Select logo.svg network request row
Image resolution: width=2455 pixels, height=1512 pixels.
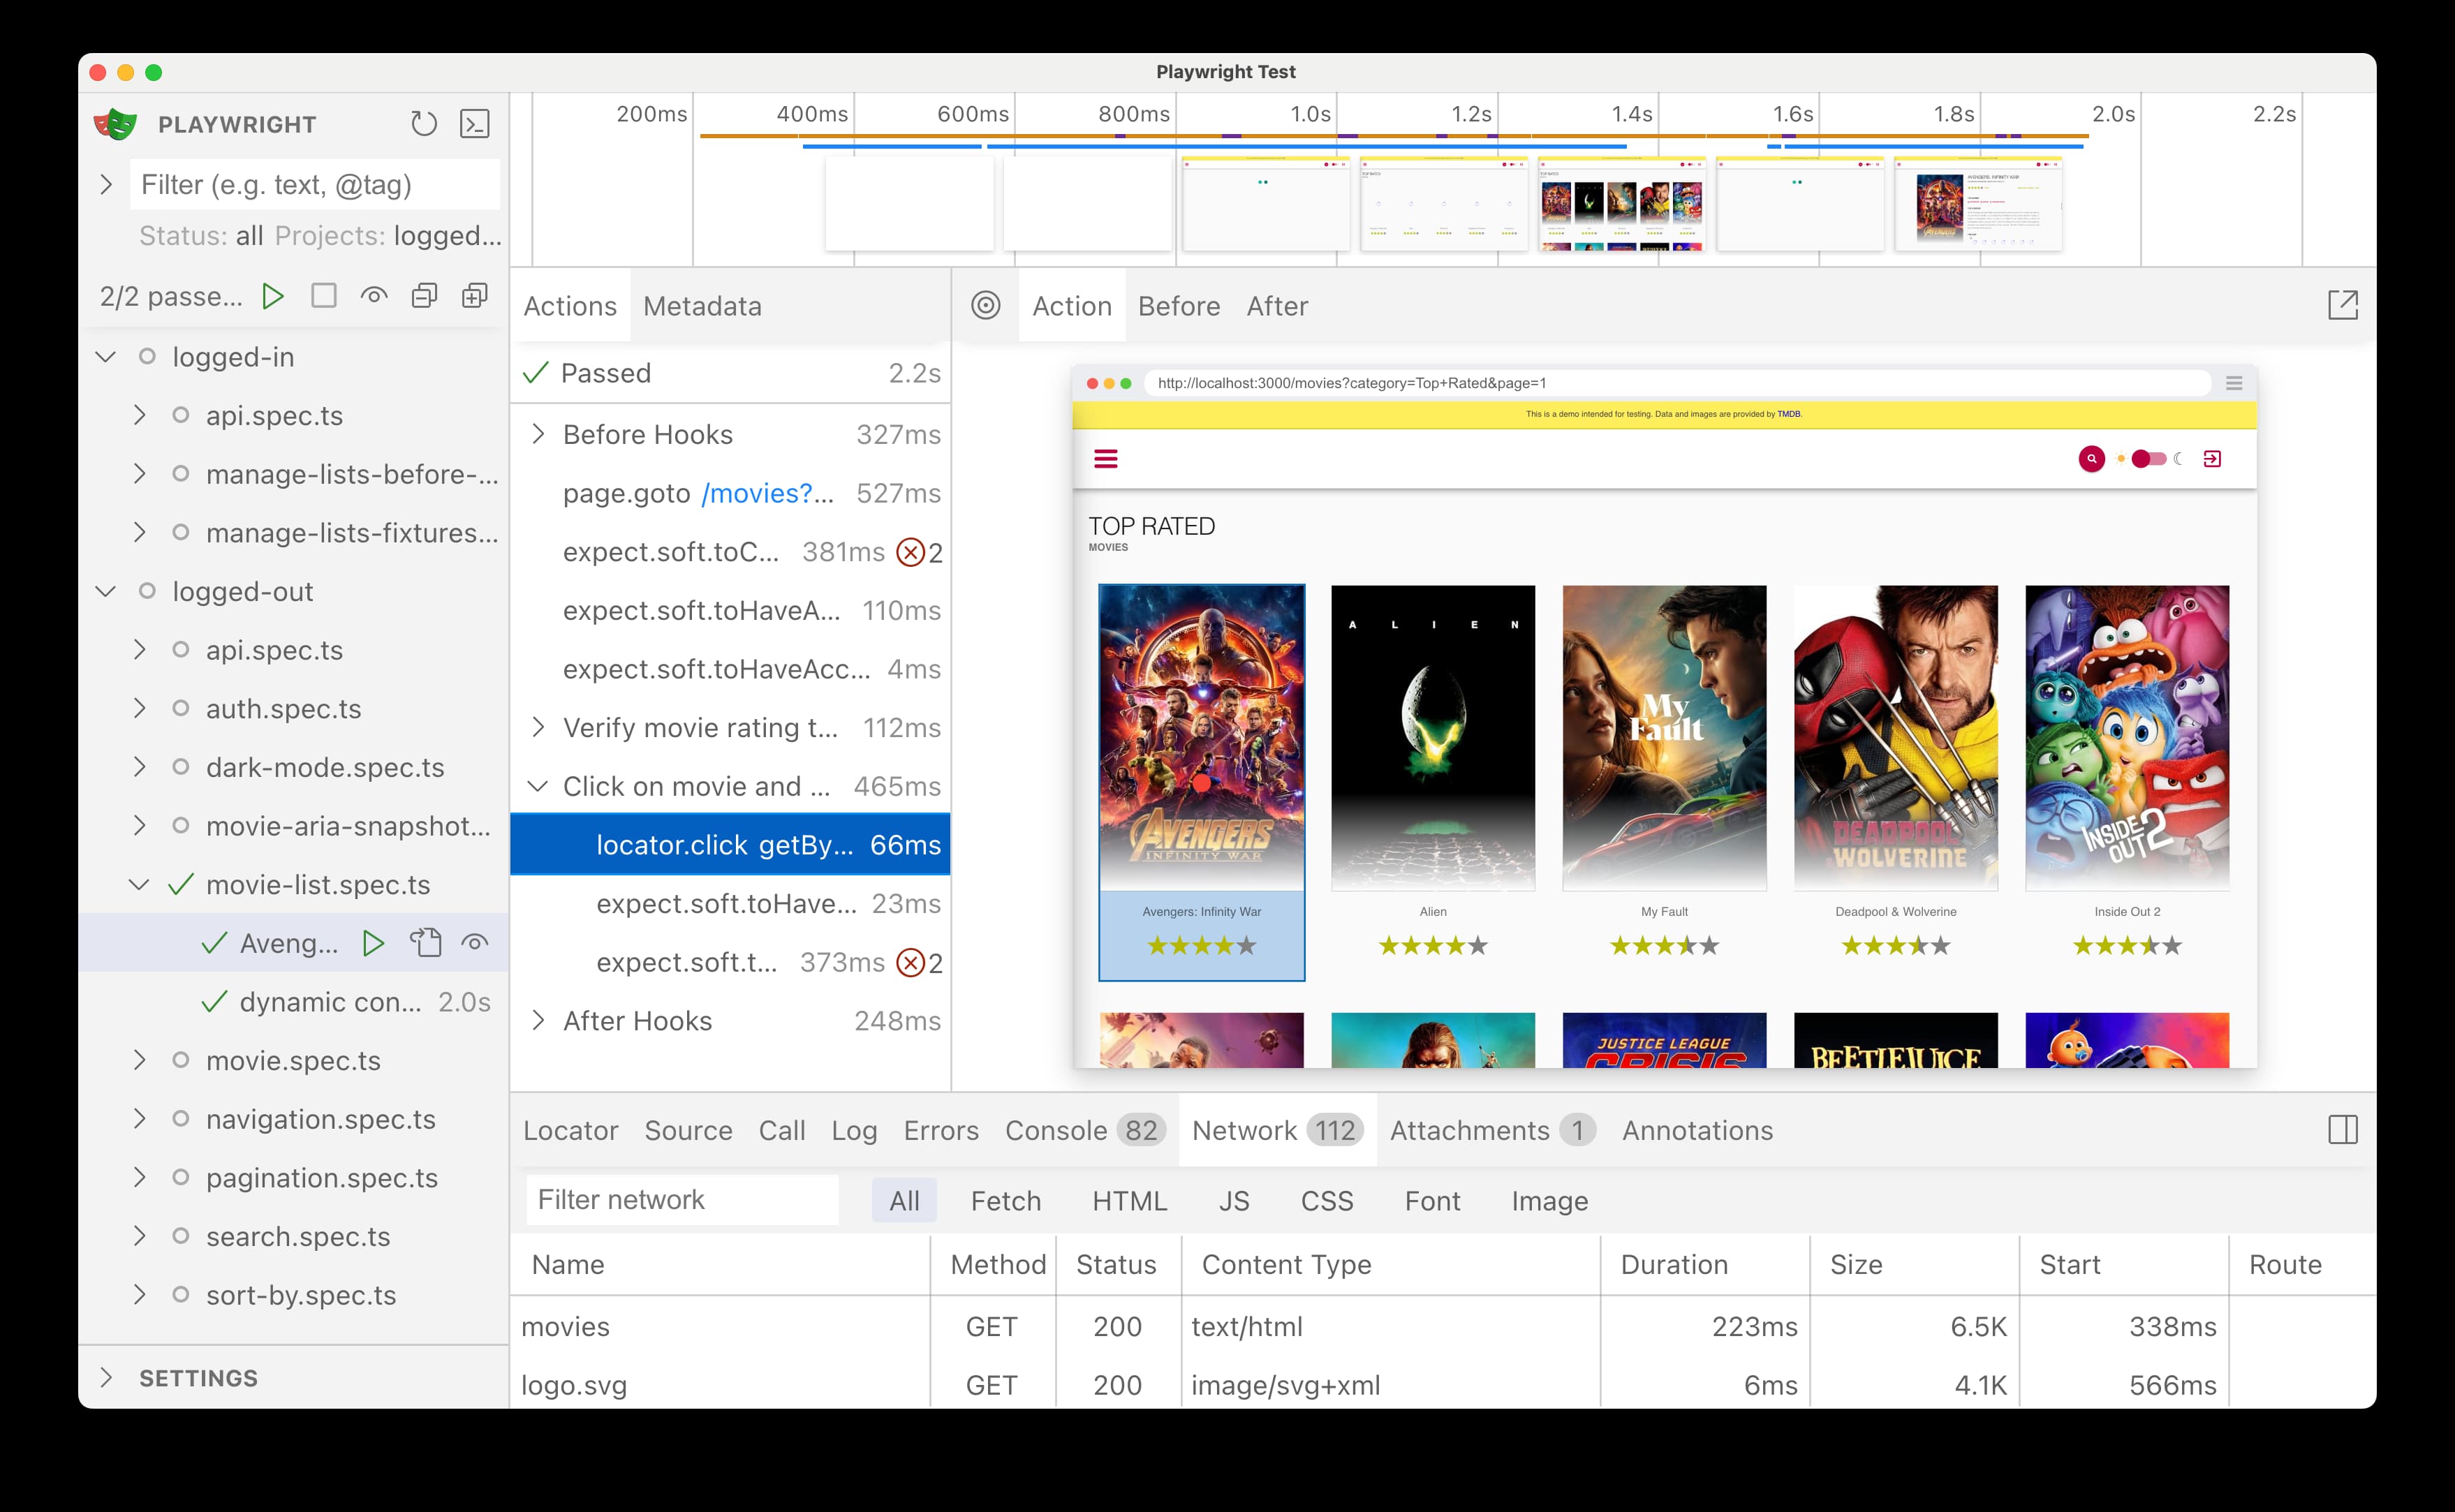(x=1443, y=1385)
